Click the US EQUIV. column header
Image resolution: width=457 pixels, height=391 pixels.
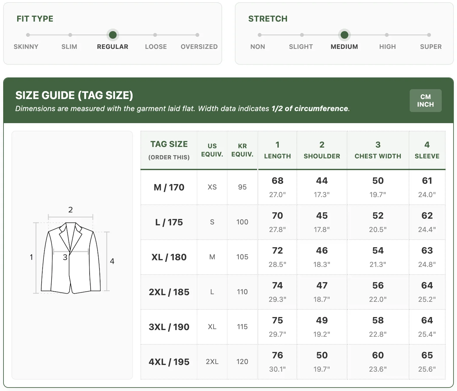[212, 150]
